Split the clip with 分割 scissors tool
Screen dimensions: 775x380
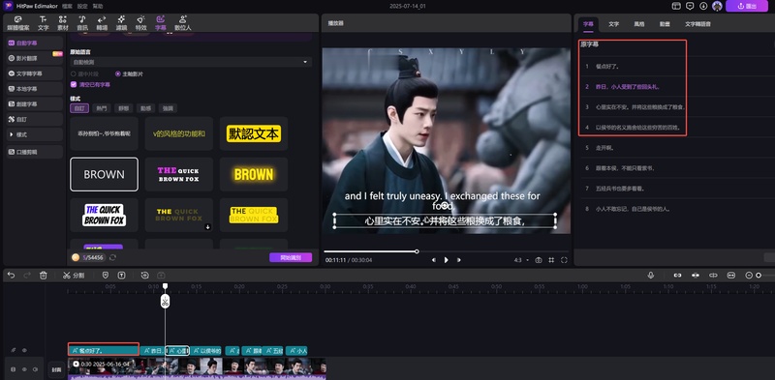tap(74, 275)
